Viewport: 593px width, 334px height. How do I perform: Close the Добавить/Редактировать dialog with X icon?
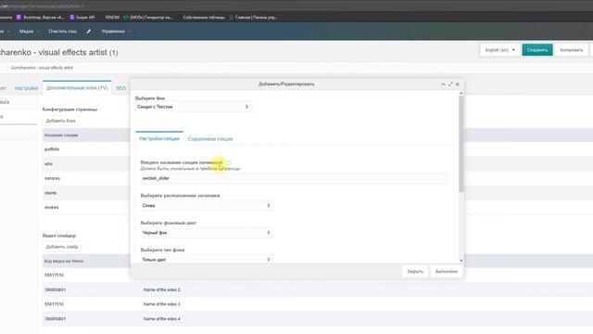pyautogui.click(x=457, y=84)
